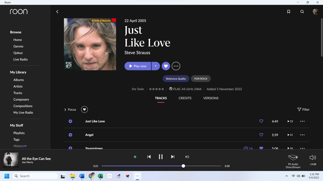
Task: Open Live Radio in the sidebar
Action: [21, 59]
